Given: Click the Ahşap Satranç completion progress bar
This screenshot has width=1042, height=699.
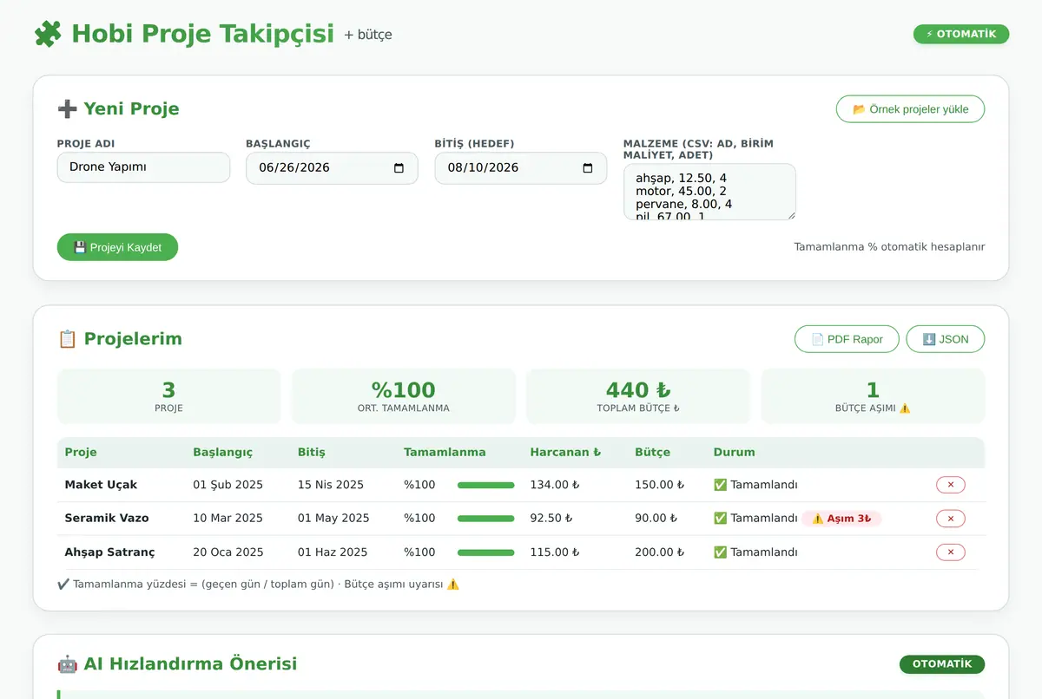Looking at the screenshot, I should coord(485,552).
